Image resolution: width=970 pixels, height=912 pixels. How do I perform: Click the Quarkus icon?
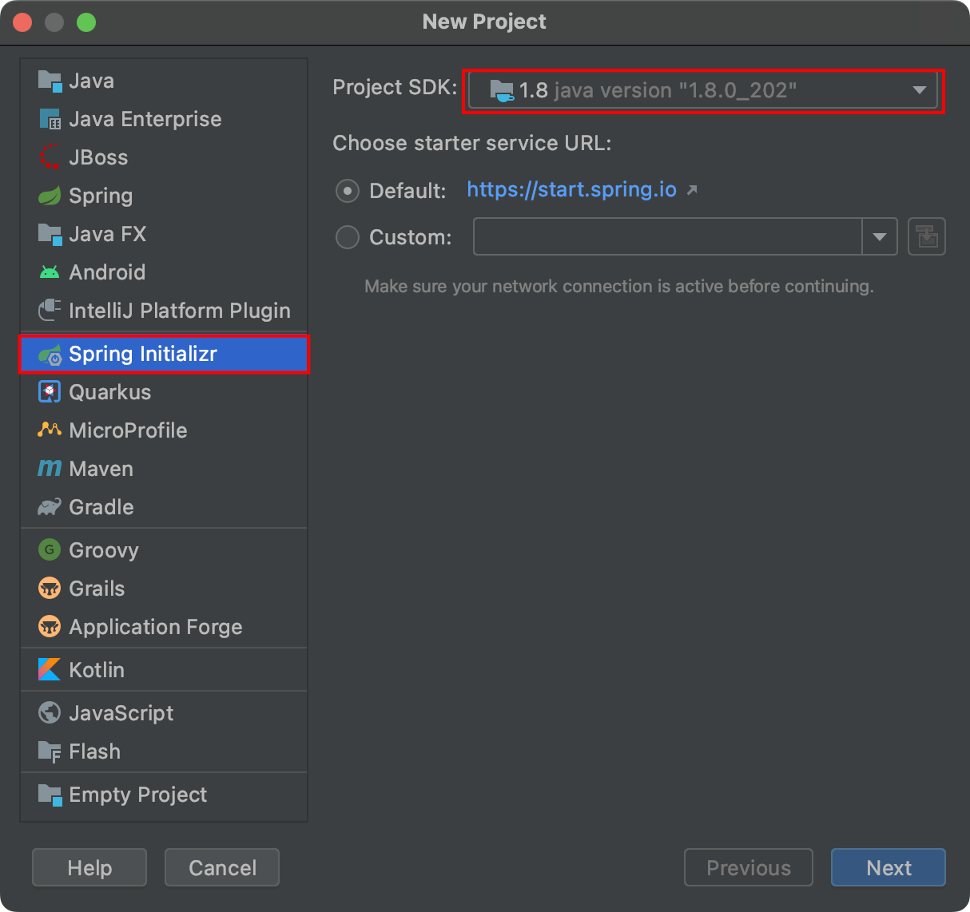tap(50, 392)
